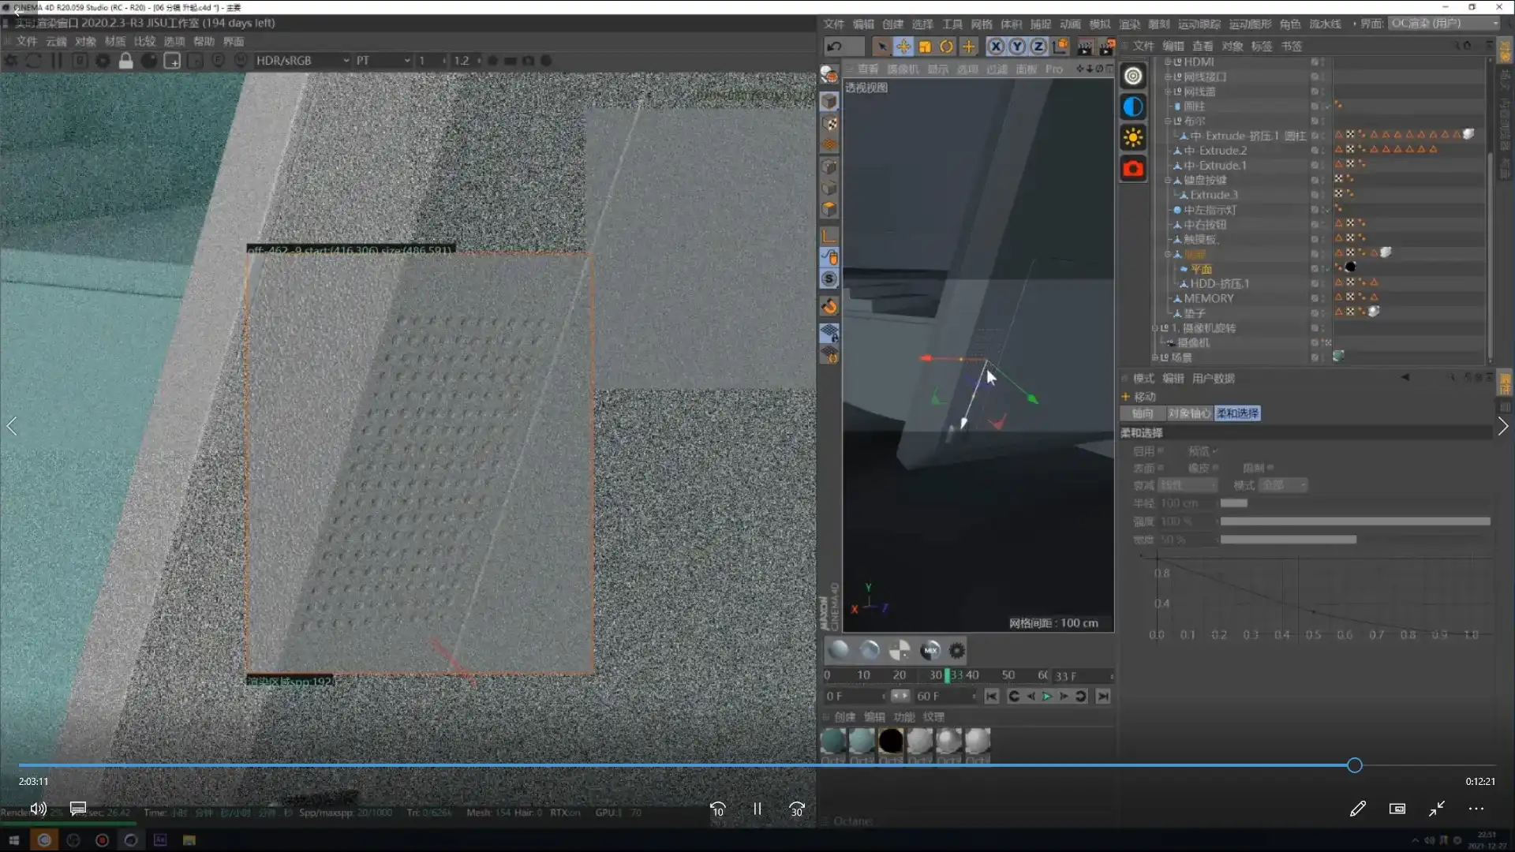Open the HDR/sRGB dropdown

pyautogui.click(x=302, y=61)
